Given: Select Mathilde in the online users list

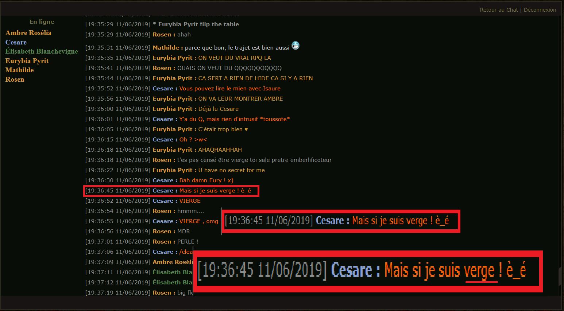Looking at the screenshot, I should 20,70.
